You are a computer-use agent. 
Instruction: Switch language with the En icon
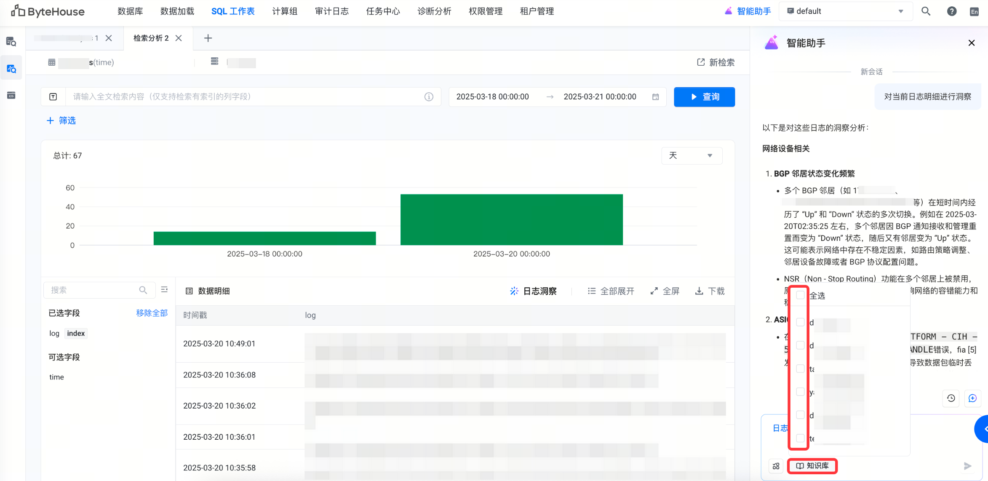(x=974, y=12)
